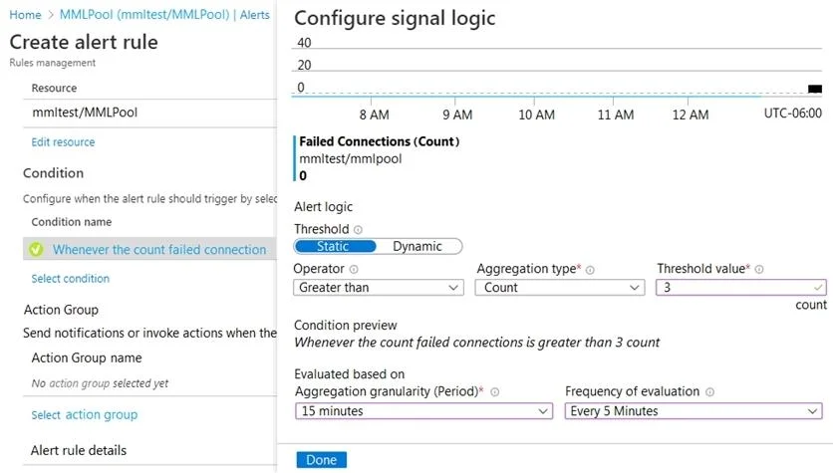Click the Aggregation granularity info icon

494,392
